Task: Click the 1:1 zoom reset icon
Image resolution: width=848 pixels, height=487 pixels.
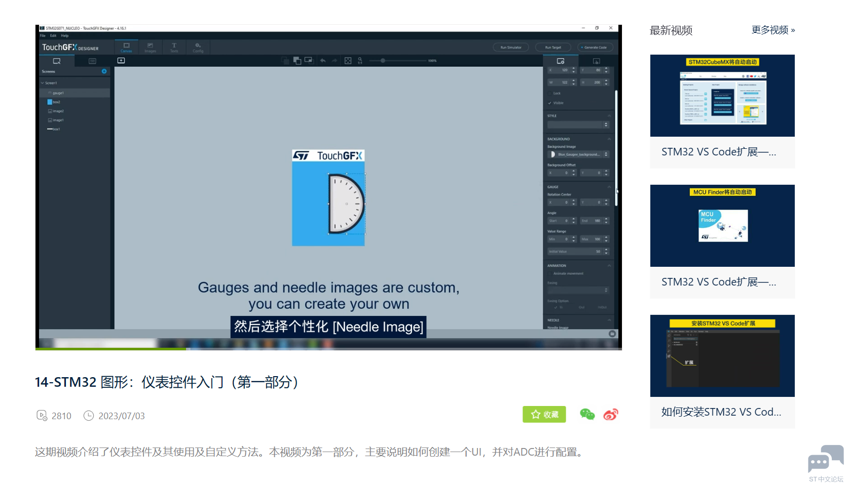Action: click(360, 61)
